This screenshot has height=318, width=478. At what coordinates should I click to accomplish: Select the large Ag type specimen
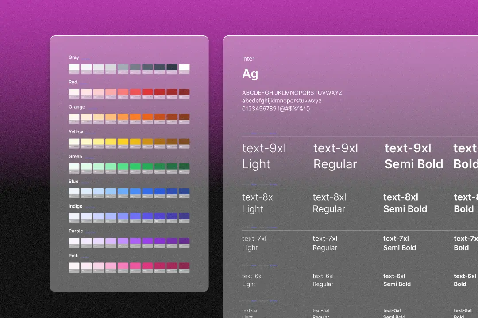[x=250, y=74]
